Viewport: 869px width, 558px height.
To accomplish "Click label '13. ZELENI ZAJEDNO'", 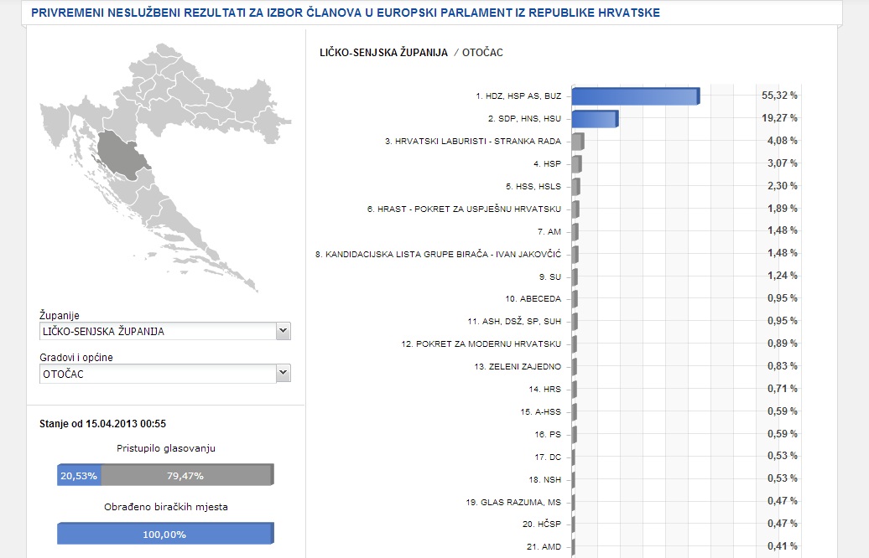I will 518,366.
